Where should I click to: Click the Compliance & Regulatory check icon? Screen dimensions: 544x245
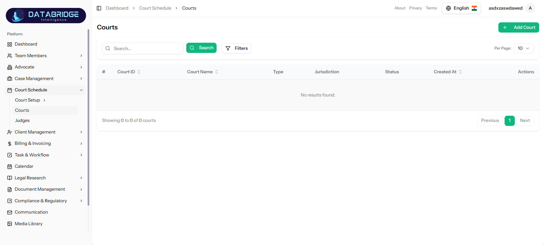point(10,201)
